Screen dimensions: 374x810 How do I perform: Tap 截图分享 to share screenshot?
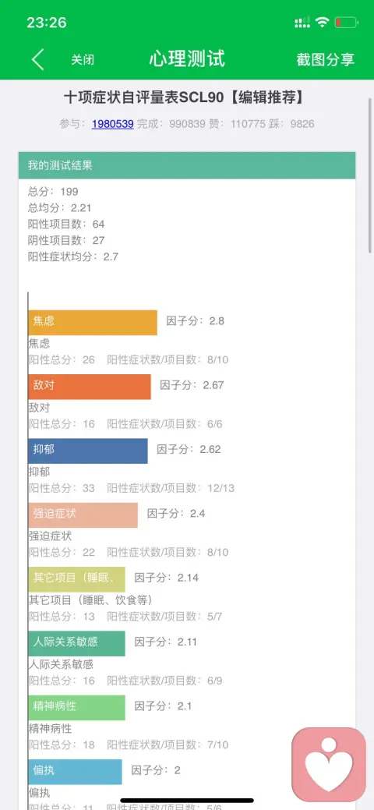(326, 59)
